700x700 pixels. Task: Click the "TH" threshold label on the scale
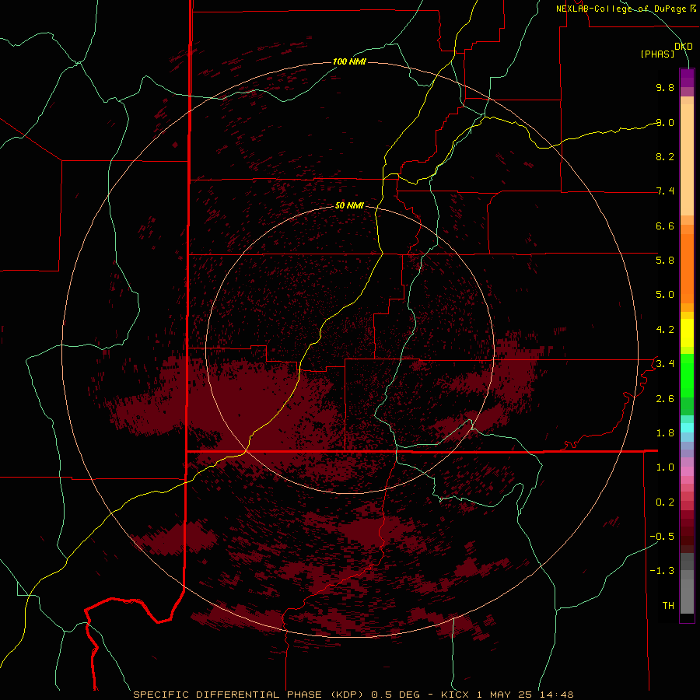click(x=668, y=606)
